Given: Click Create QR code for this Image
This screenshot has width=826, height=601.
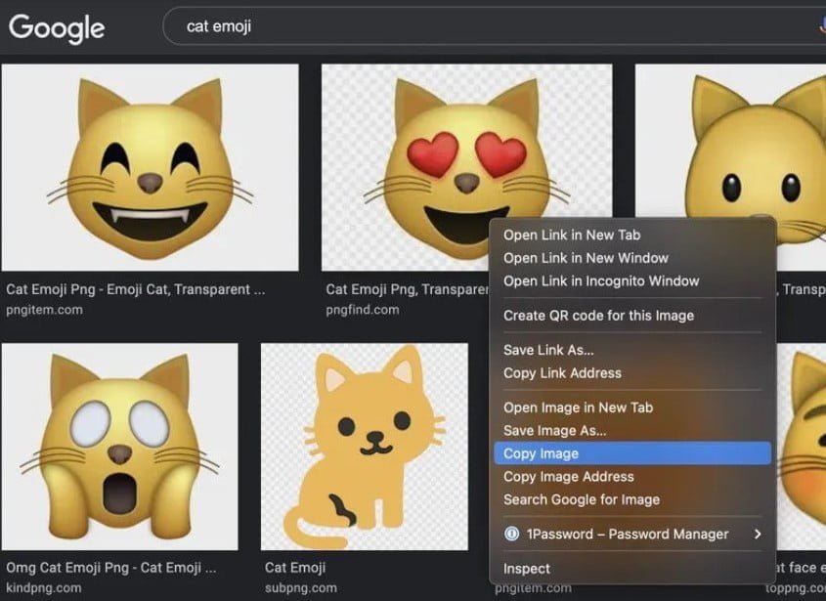Looking at the screenshot, I should 598,316.
